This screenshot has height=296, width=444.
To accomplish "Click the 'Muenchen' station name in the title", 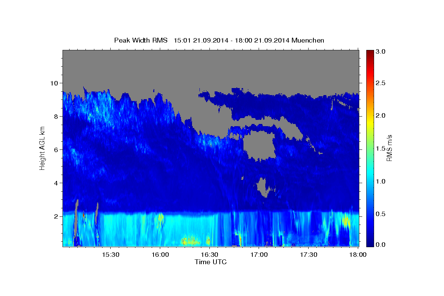I will (x=308, y=40).
